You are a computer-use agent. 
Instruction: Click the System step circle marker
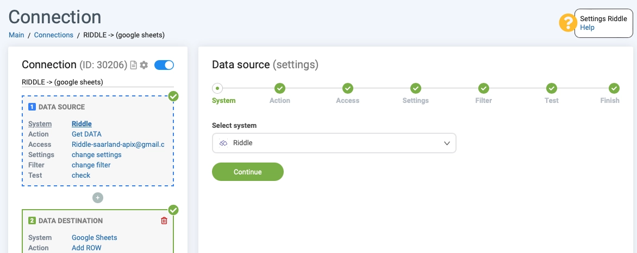click(217, 88)
